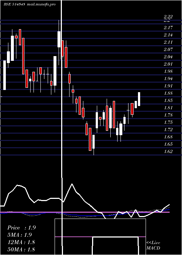The width and height of the screenshot is (182, 255).
Task: Click the 1.65 price axis label
Action: pyautogui.click(x=168, y=144)
